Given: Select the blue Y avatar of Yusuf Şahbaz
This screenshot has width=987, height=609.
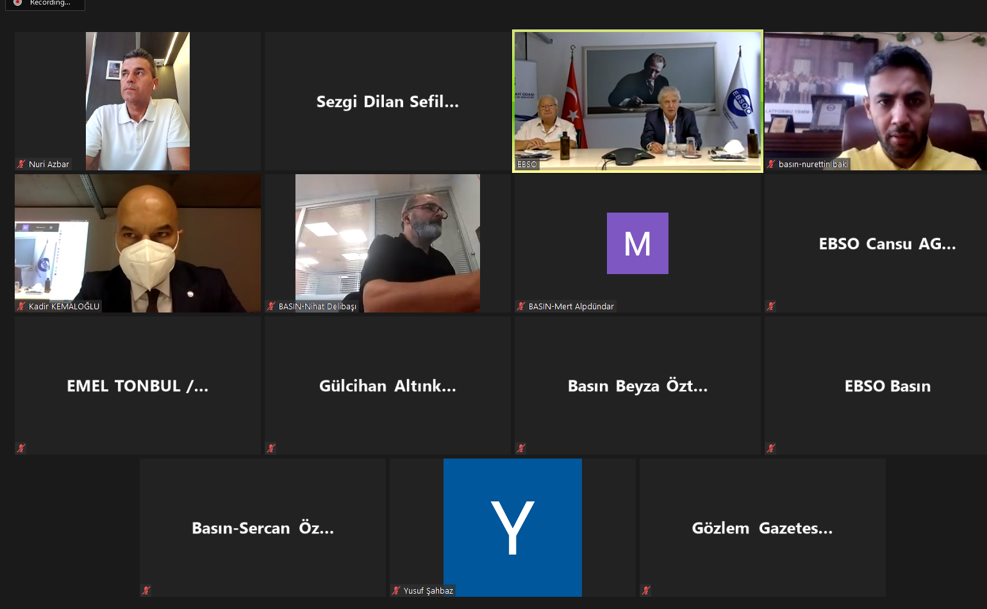Looking at the screenshot, I should [513, 528].
